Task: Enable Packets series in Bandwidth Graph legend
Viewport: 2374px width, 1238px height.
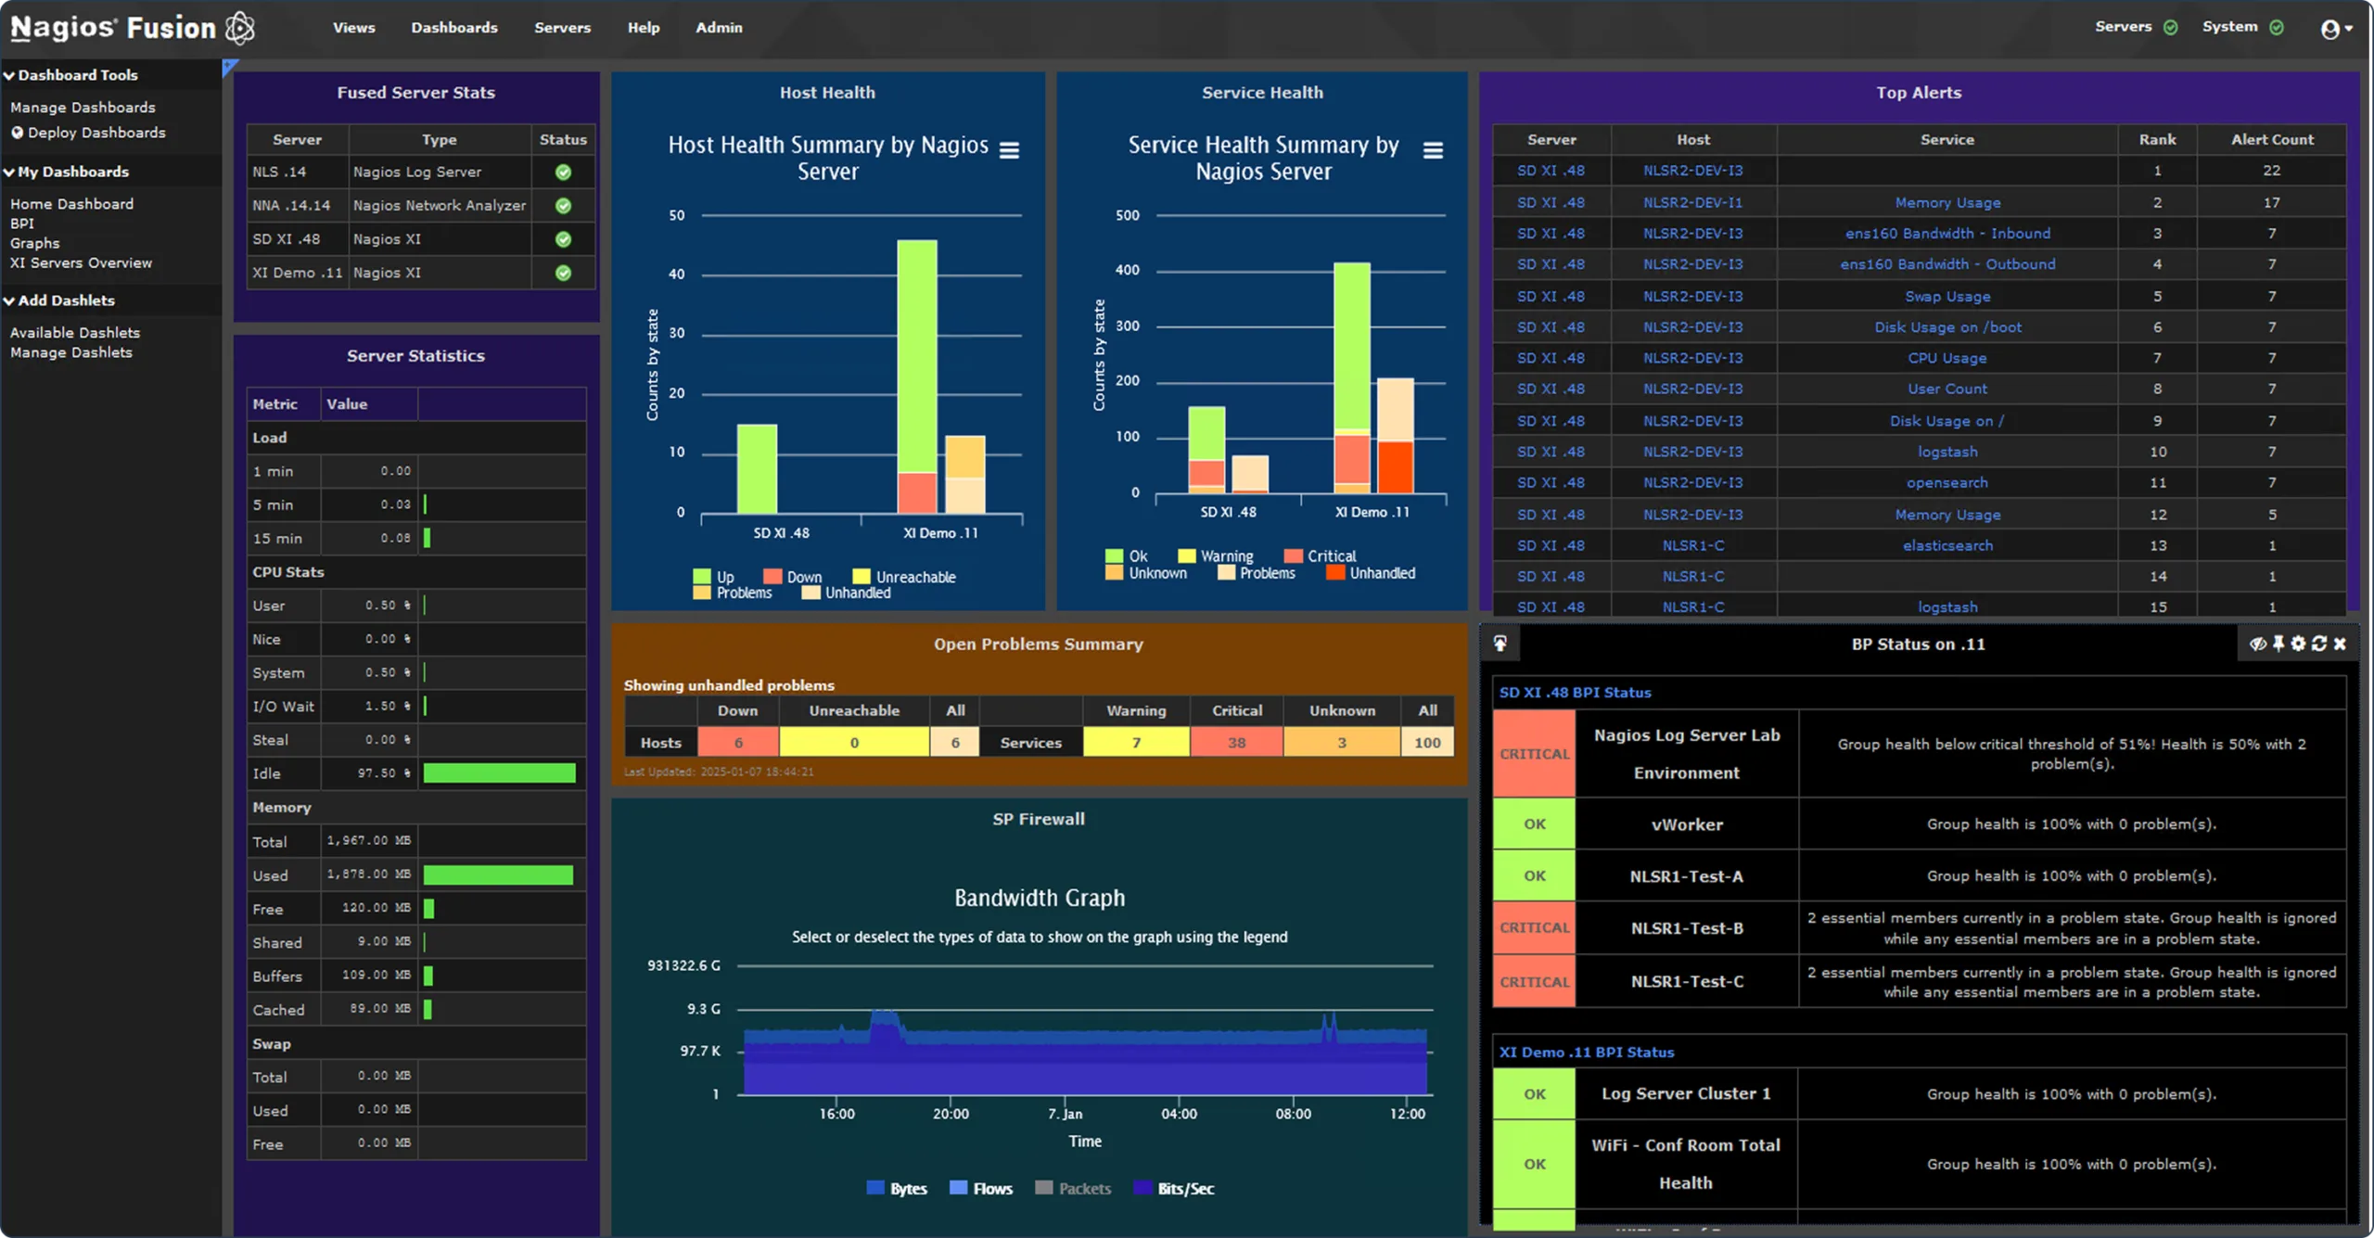Action: (x=1073, y=1188)
